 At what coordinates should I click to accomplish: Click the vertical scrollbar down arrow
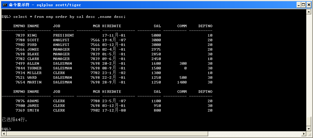(308, 129)
